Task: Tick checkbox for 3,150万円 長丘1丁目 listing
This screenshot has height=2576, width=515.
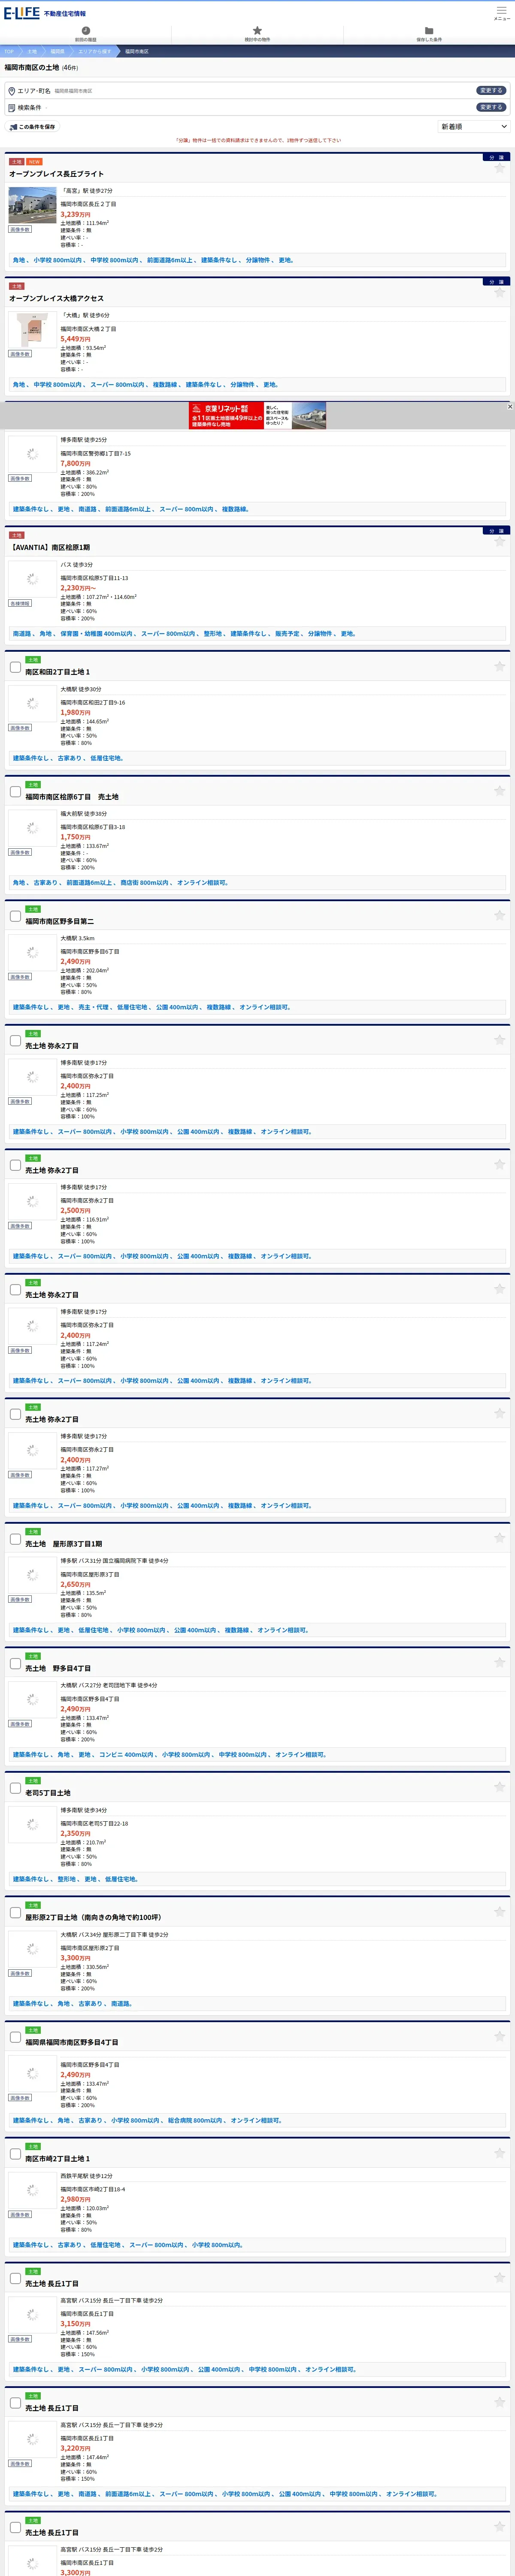Action: pos(15,2279)
